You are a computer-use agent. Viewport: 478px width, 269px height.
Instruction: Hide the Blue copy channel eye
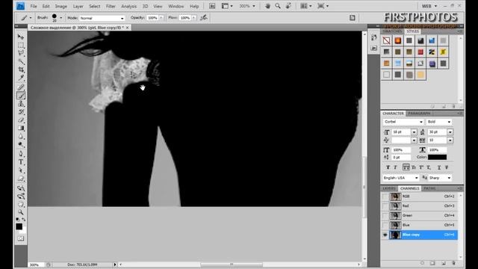click(x=385, y=235)
